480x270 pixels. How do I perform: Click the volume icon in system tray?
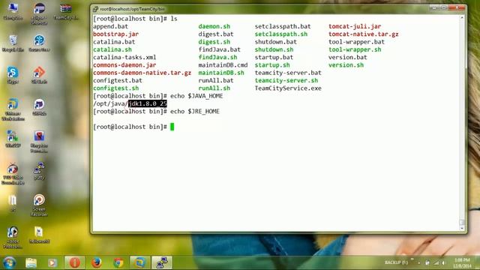[x=443, y=262]
